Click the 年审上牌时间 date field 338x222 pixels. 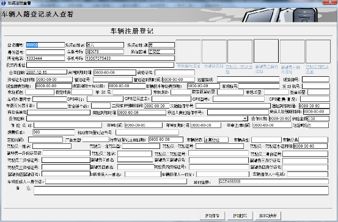pos(272,125)
